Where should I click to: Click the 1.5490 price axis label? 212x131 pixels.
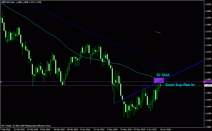tap(208, 45)
